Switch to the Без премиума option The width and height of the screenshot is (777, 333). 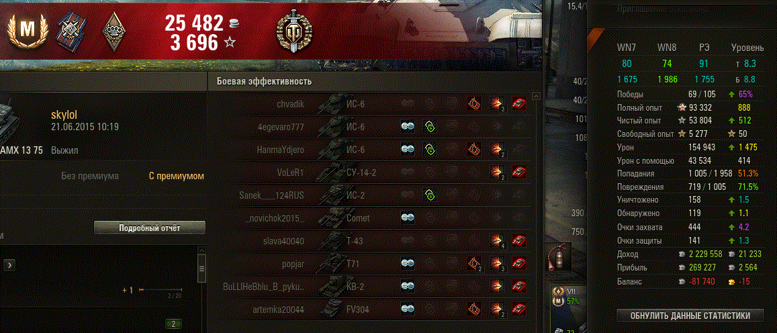tap(90, 176)
